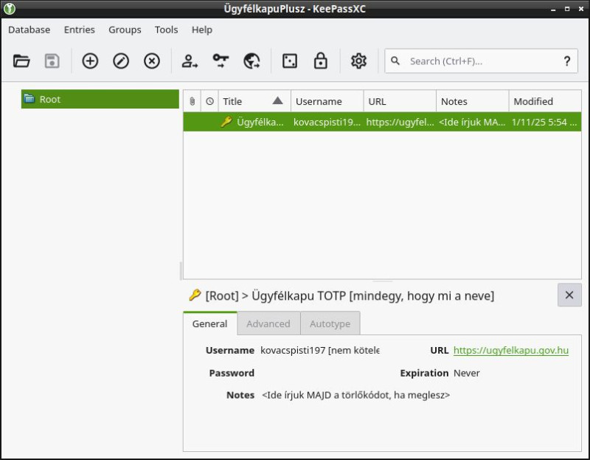Image resolution: width=590 pixels, height=460 pixels.
Task: Click the magnifier icon in search box
Action: pos(395,61)
